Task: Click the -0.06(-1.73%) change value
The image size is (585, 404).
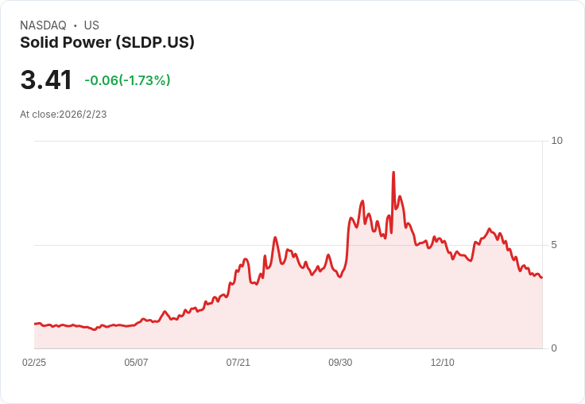Action: pyautogui.click(x=128, y=80)
